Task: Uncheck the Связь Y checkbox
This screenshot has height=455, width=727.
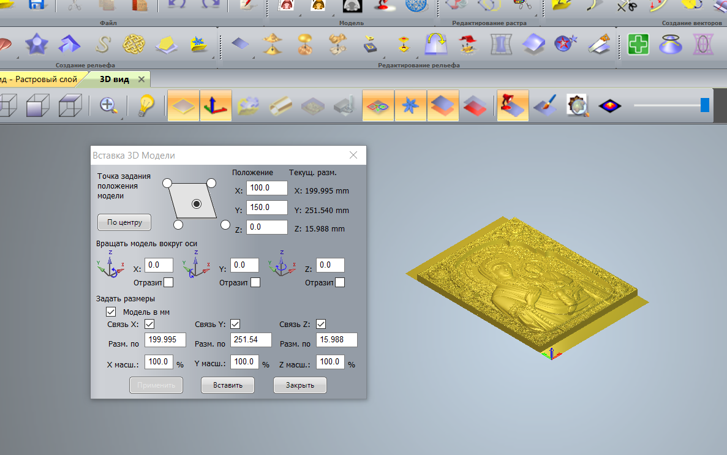Action: 235,324
